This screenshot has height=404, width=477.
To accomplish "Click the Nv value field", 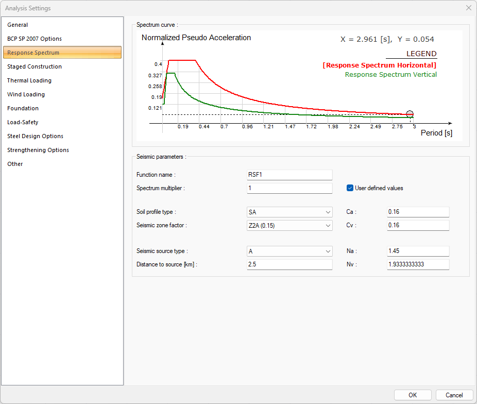I will click(x=418, y=265).
